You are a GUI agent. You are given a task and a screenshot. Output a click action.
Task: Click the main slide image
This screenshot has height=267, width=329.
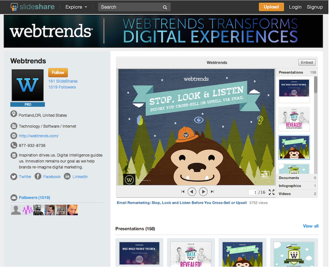(196, 127)
